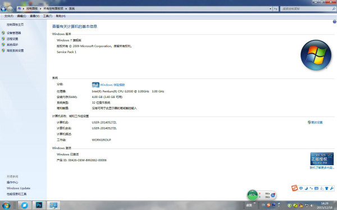Click 控制面板 in the breadcrumb path
The height and width of the screenshot is (210, 337).
pos(32,9)
